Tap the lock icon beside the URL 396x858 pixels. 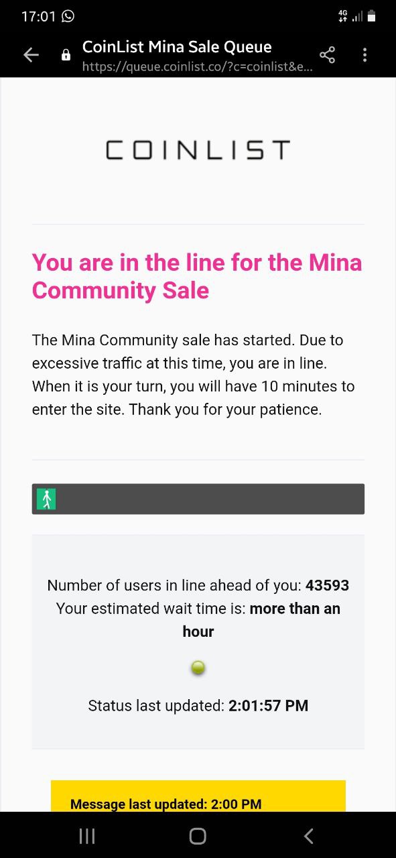(66, 56)
